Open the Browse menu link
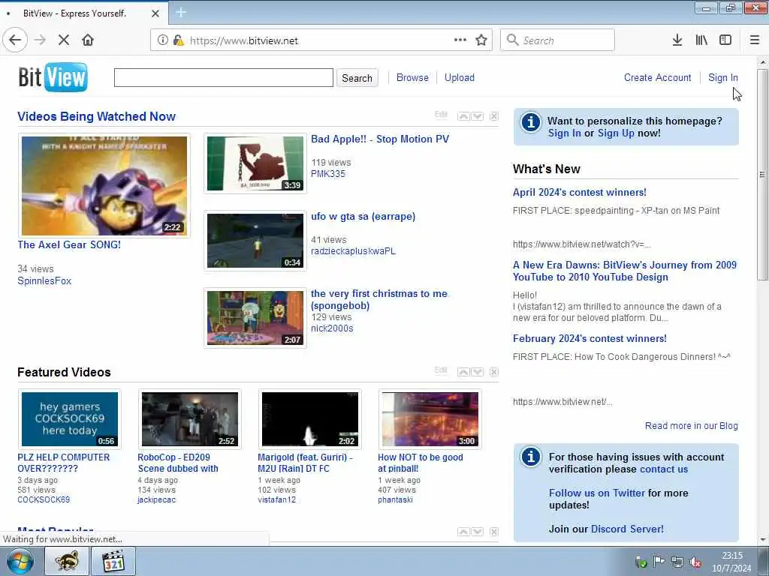Image resolution: width=769 pixels, height=576 pixels. click(x=412, y=77)
